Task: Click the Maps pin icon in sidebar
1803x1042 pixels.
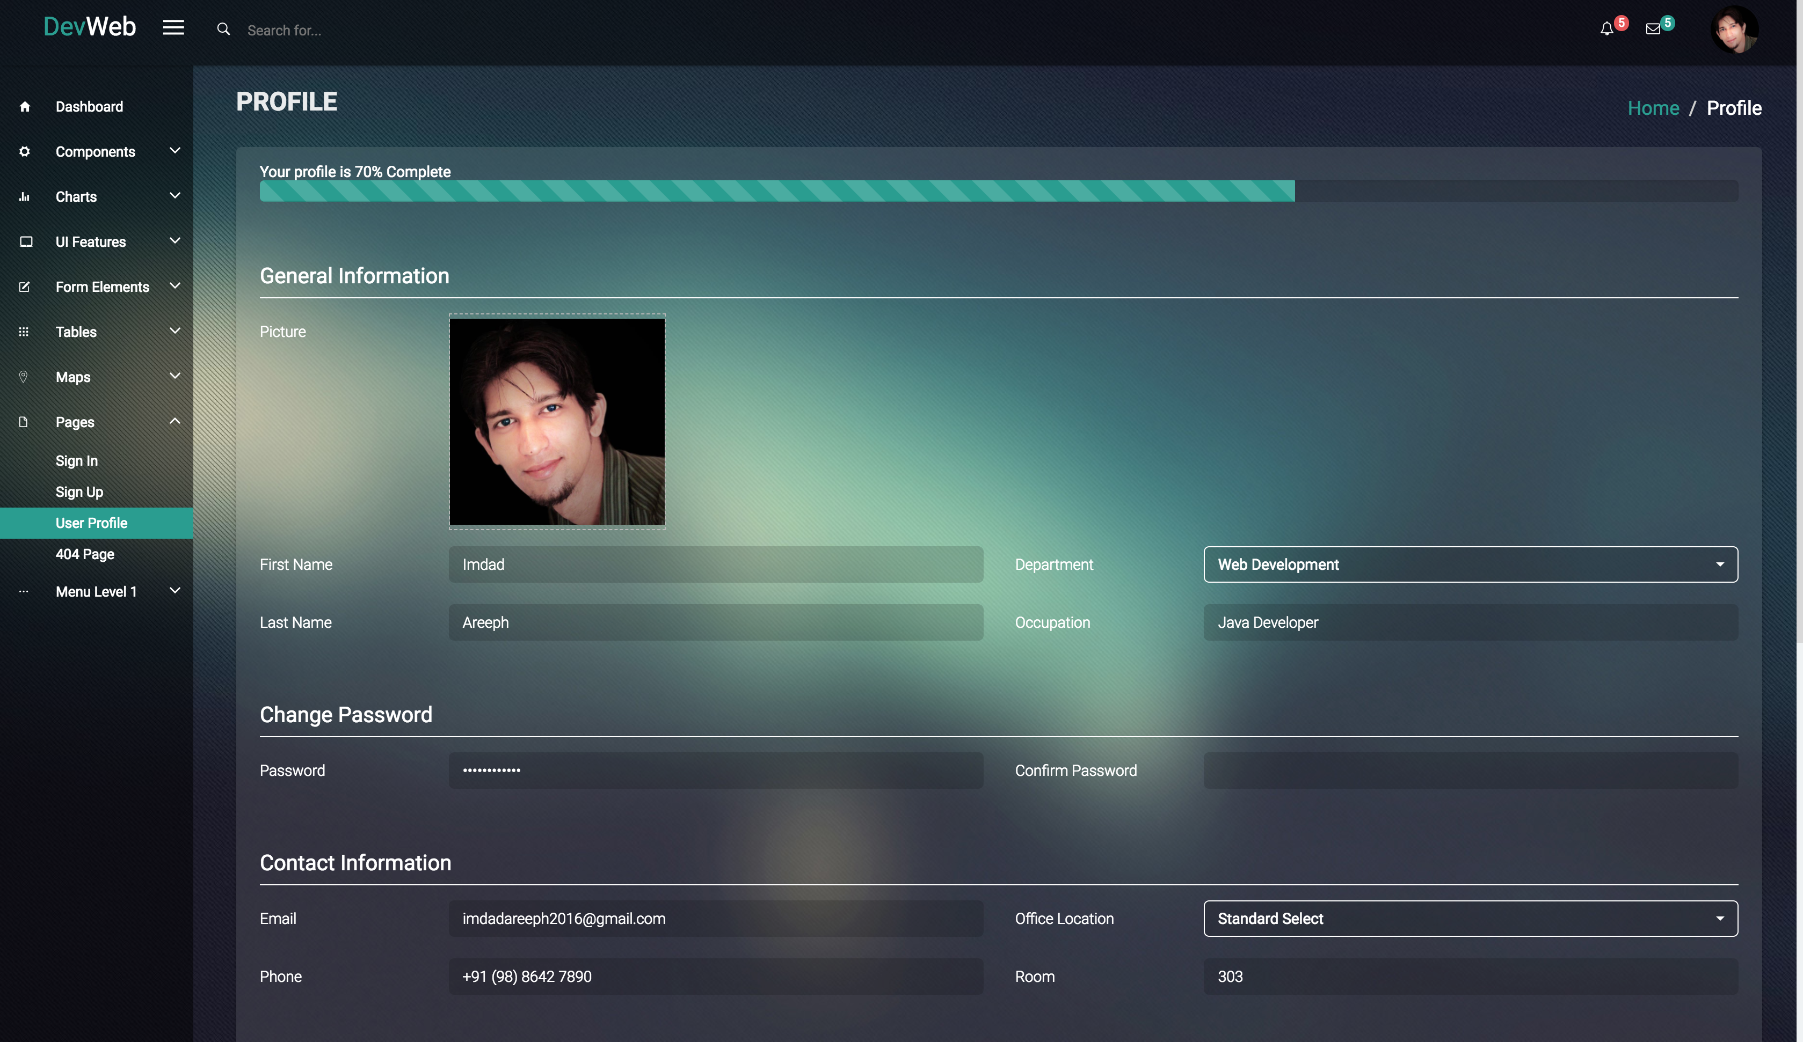Action: (24, 377)
